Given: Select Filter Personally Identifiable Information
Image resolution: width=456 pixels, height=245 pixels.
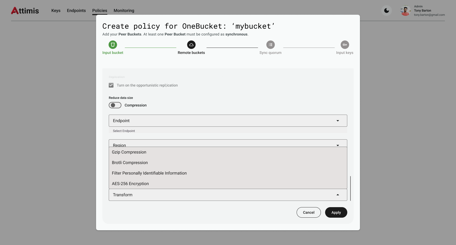Looking at the screenshot, I should click(x=149, y=173).
